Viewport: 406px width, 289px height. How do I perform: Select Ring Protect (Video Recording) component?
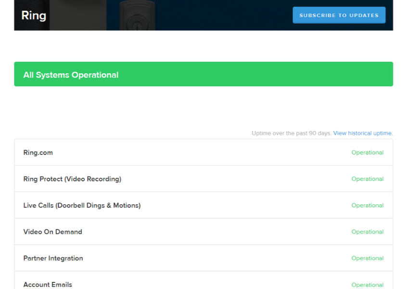point(72,179)
